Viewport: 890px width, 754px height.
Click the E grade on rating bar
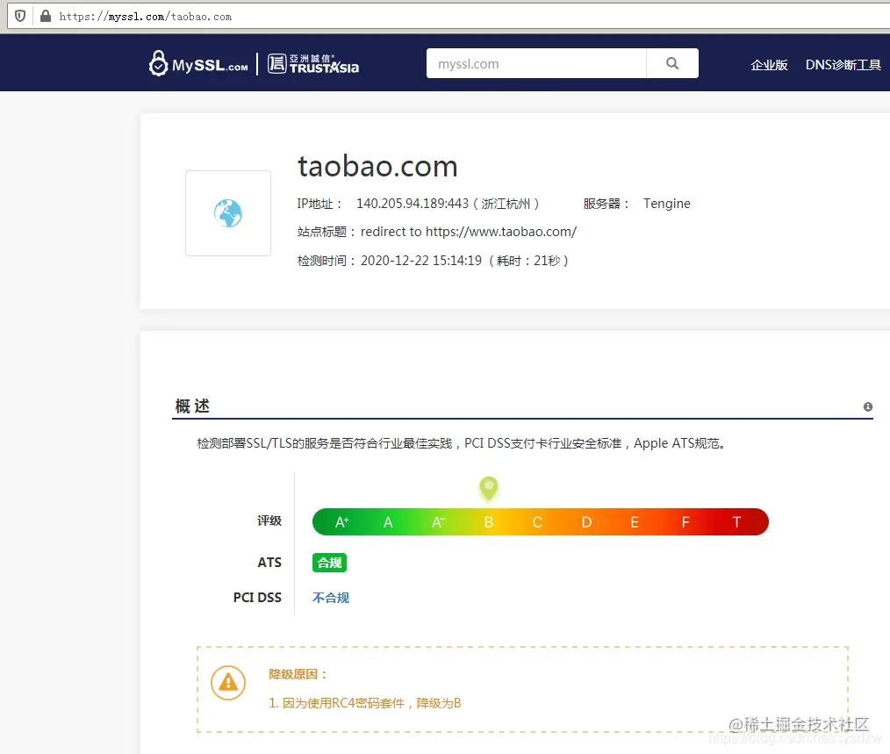click(635, 521)
